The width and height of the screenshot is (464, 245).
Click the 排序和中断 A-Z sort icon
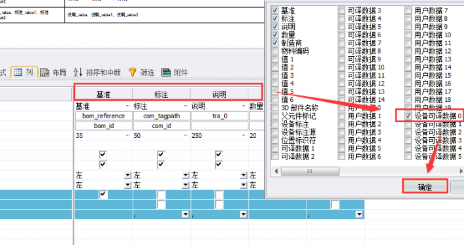(x=78, y=72)
